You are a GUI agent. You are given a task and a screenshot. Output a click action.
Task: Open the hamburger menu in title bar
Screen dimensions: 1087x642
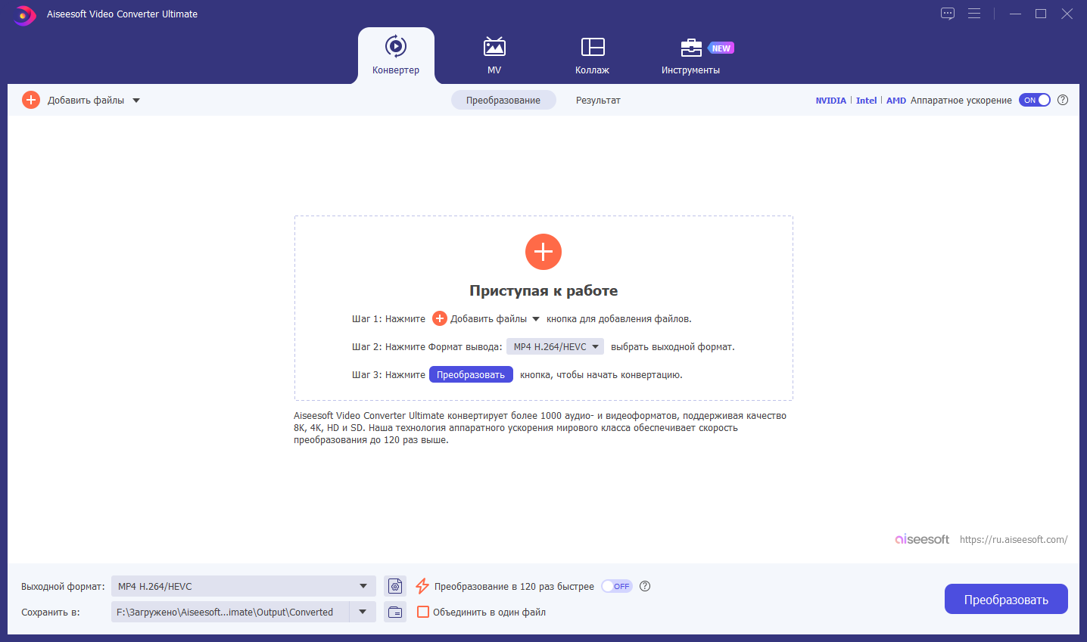[974, 14]
